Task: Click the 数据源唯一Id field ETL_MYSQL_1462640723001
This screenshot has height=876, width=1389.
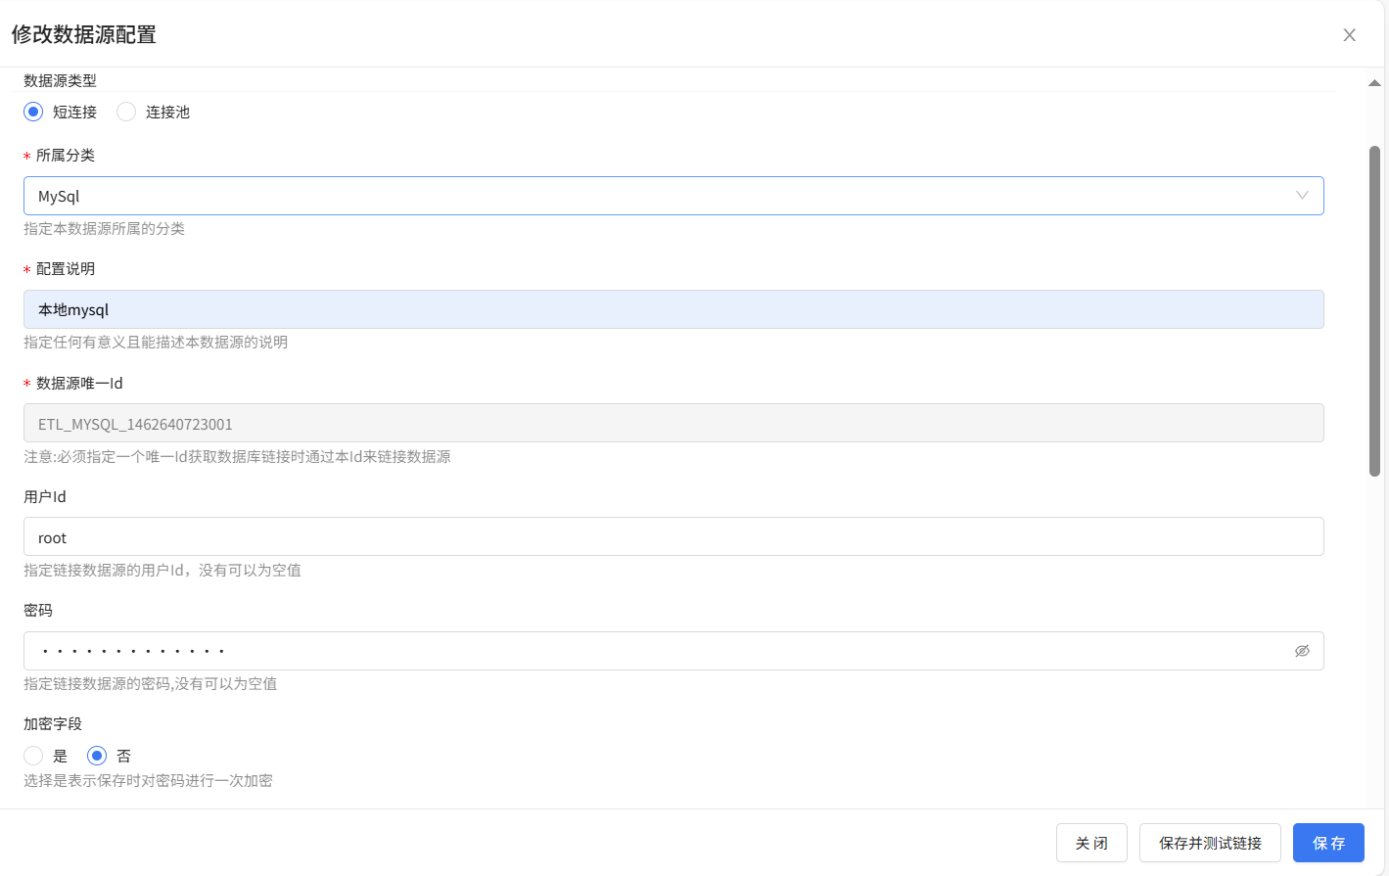Action: (673, 423)
